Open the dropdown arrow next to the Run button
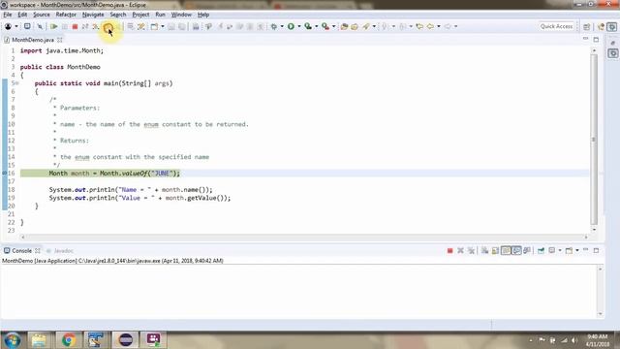Image resolution: width=620 pixels, height=349 pixels. pos(299,26)
